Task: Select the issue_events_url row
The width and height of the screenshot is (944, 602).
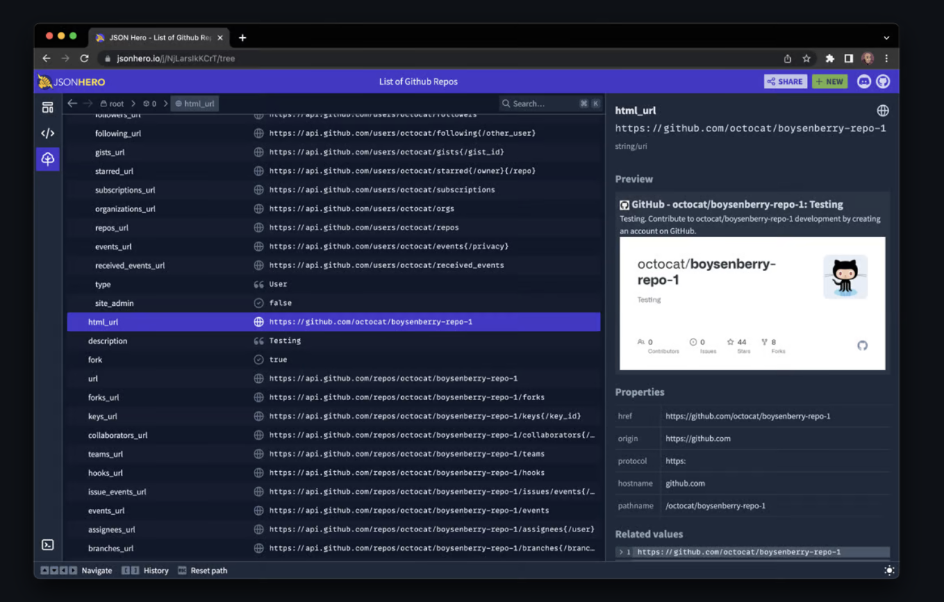Action: (x=334, y=492)
